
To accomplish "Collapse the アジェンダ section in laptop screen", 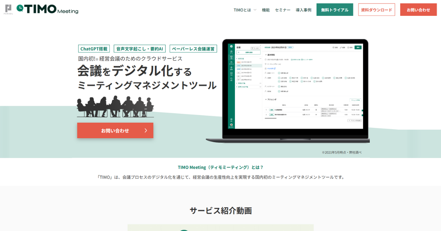I will (266, 99).
